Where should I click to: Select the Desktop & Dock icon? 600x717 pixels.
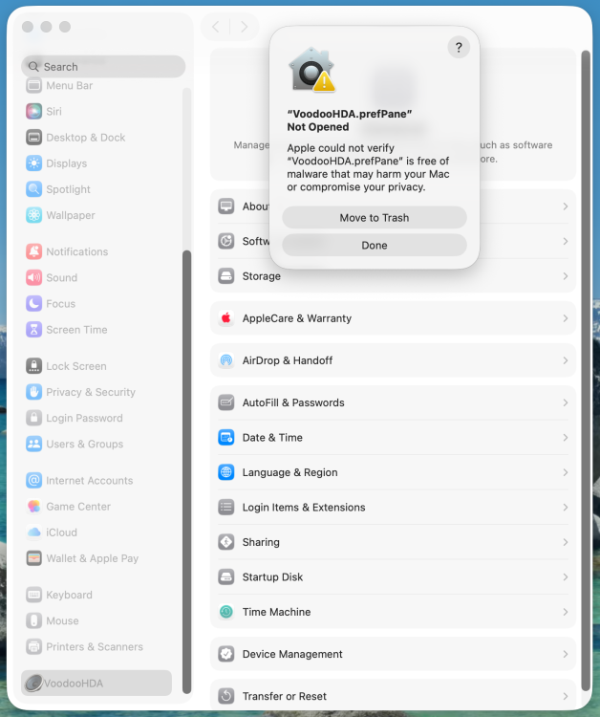pos(33,137)
